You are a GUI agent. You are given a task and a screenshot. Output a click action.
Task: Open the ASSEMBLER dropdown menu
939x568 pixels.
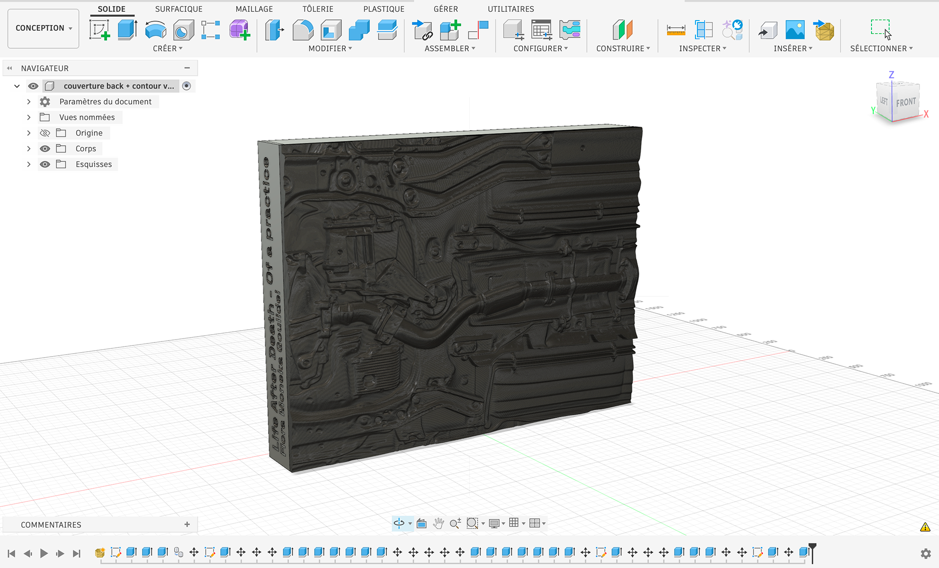click(450, 48)
